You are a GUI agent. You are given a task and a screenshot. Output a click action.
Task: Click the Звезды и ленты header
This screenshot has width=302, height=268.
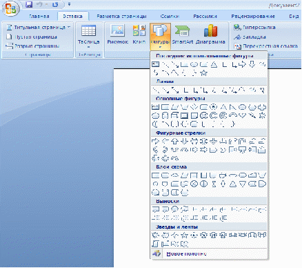click(x=177, y=227)
